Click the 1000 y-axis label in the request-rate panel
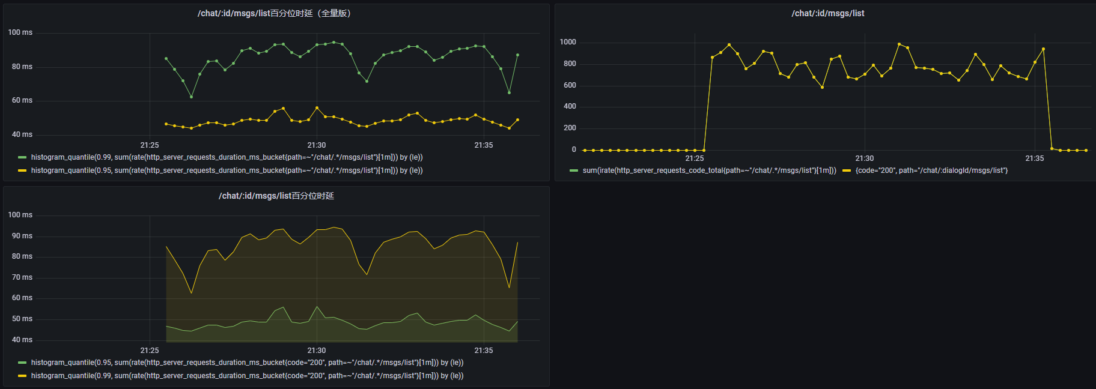Screen dimensions: 1096x389 [x=568, y=42]
